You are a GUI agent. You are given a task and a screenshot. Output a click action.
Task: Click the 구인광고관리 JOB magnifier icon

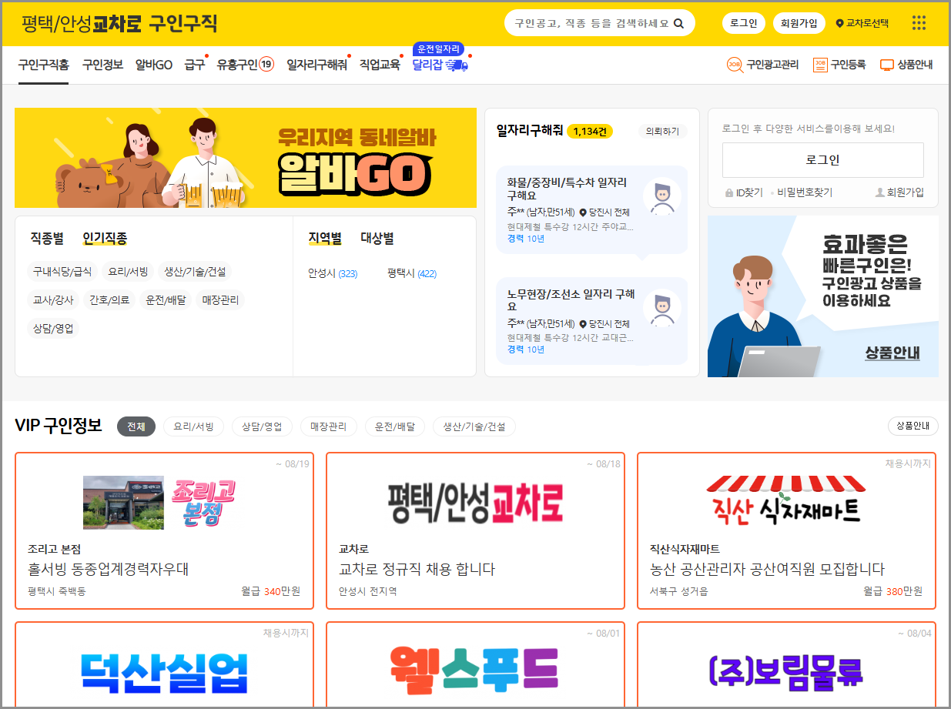pyautogui.click(x=737, y=65)
